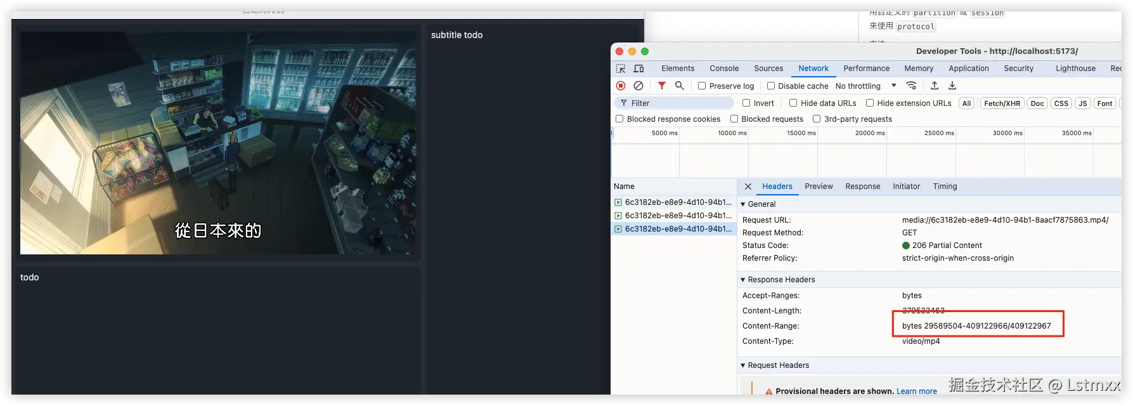This screenshot has width=1133, height=406.
Task: Click the green DevTools window zoom button
Action: [x=645, y=51]
